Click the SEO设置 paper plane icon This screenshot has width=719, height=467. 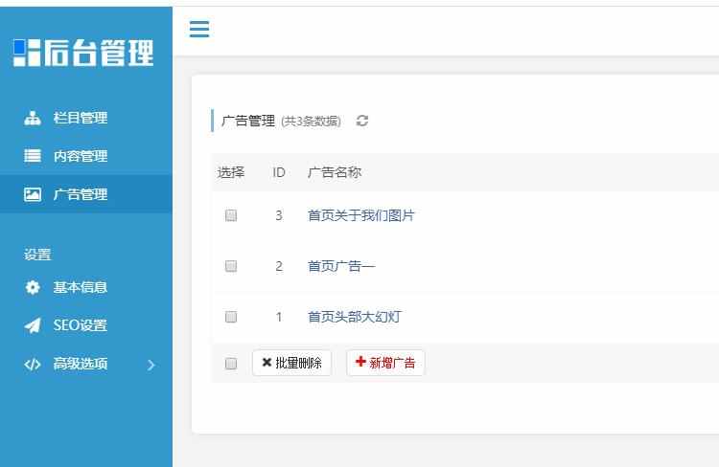[33, 325]
